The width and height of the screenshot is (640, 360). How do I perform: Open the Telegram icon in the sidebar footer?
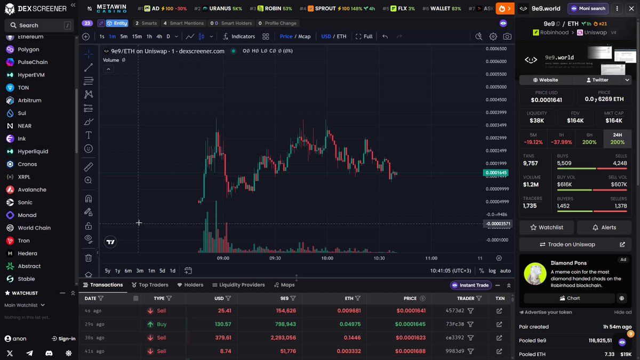29,353
